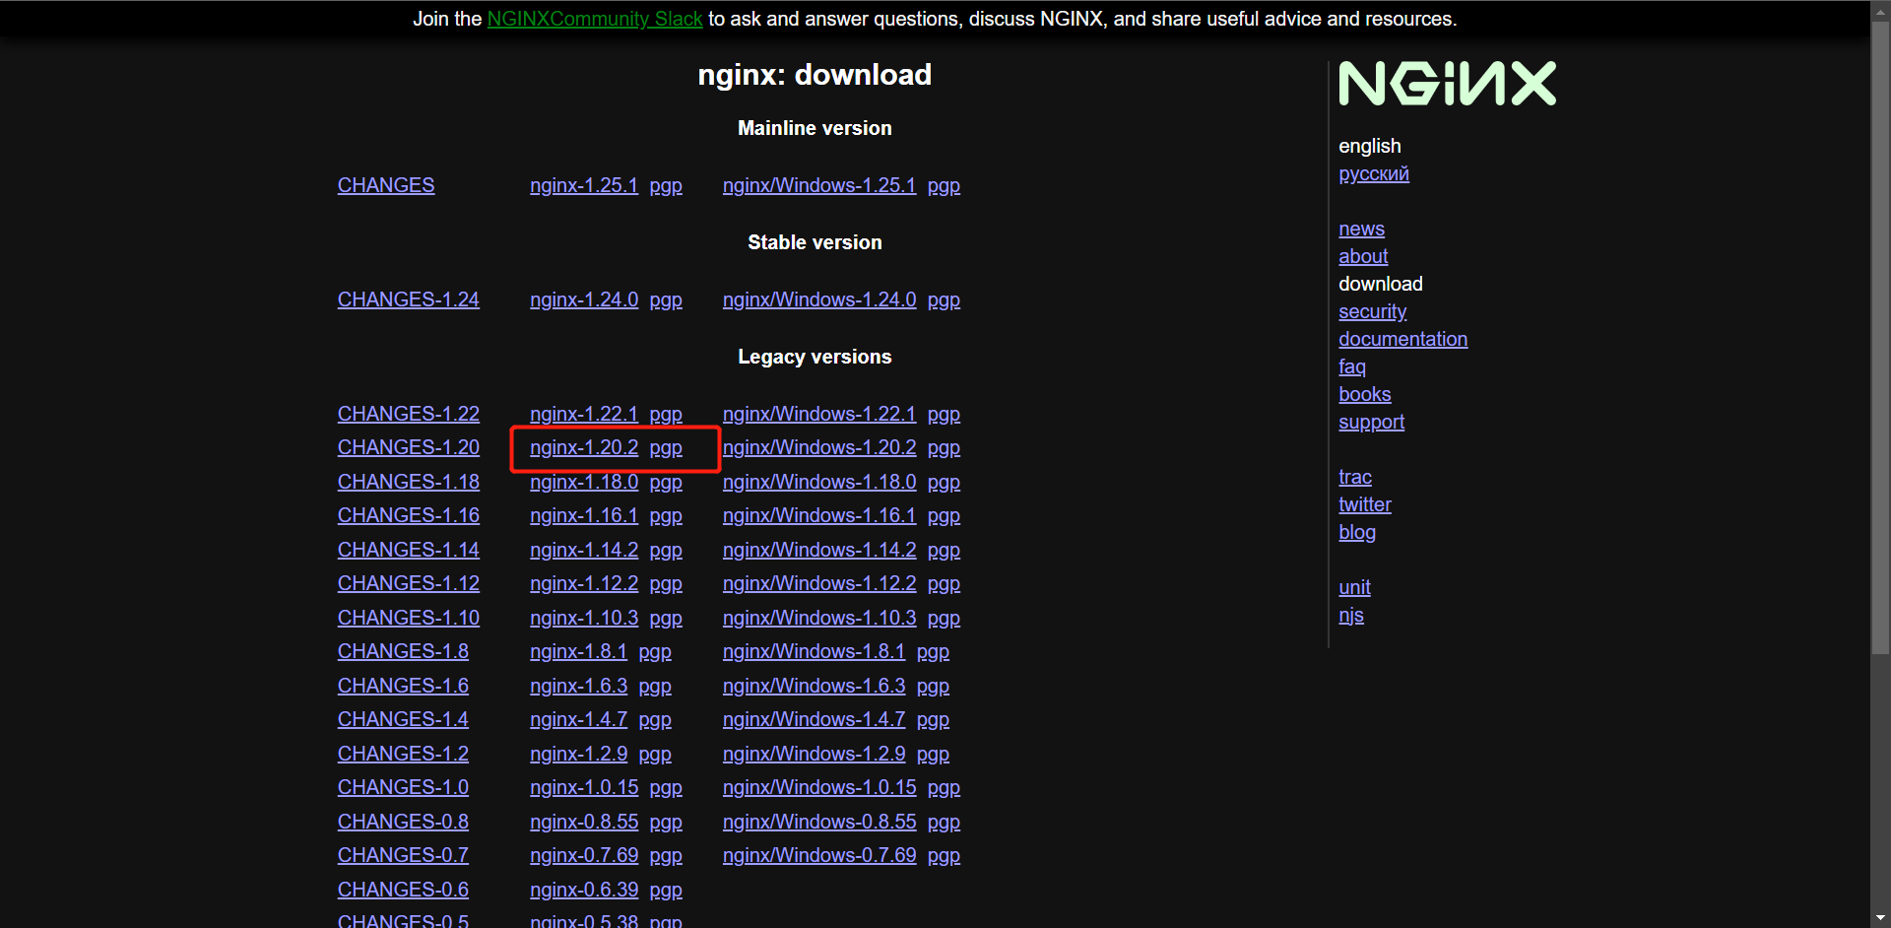Download nginx-1.4.7
1891x928 pixels.
coord(578,719)
